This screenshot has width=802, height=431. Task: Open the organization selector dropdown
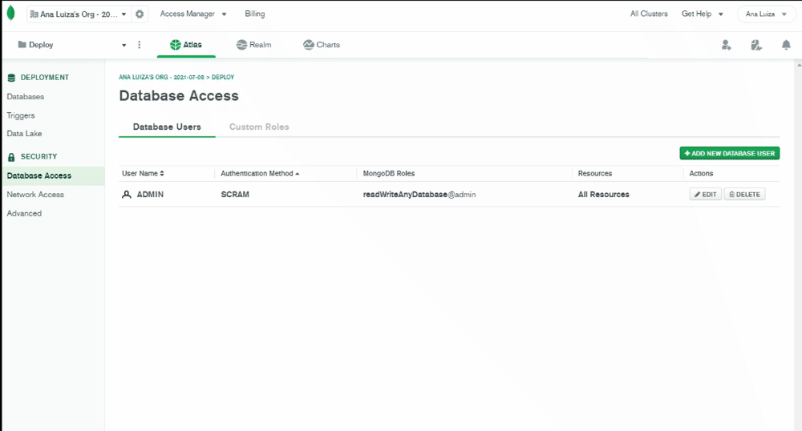[78, 14]
